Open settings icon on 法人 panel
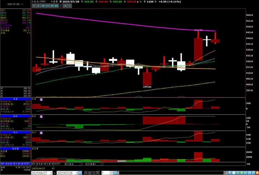259x175 pixels. pos(41,133)
